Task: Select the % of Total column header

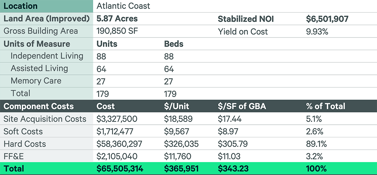Action: coord(326,106)
